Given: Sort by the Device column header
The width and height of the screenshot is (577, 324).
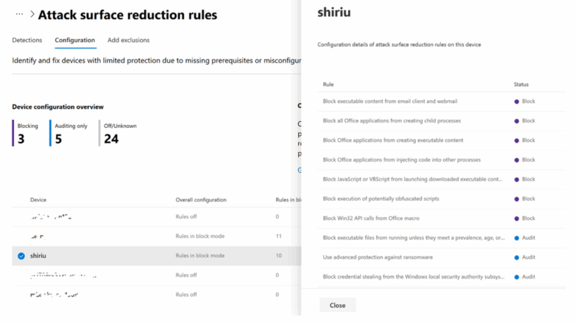Looking at the screenshot, I should (38, 200).
